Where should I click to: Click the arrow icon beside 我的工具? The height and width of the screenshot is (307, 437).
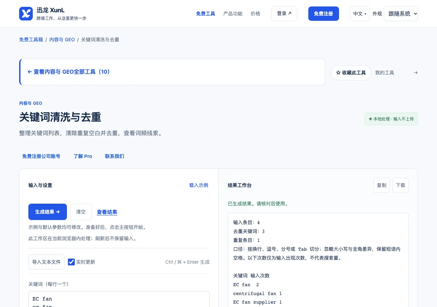(415, 73)
